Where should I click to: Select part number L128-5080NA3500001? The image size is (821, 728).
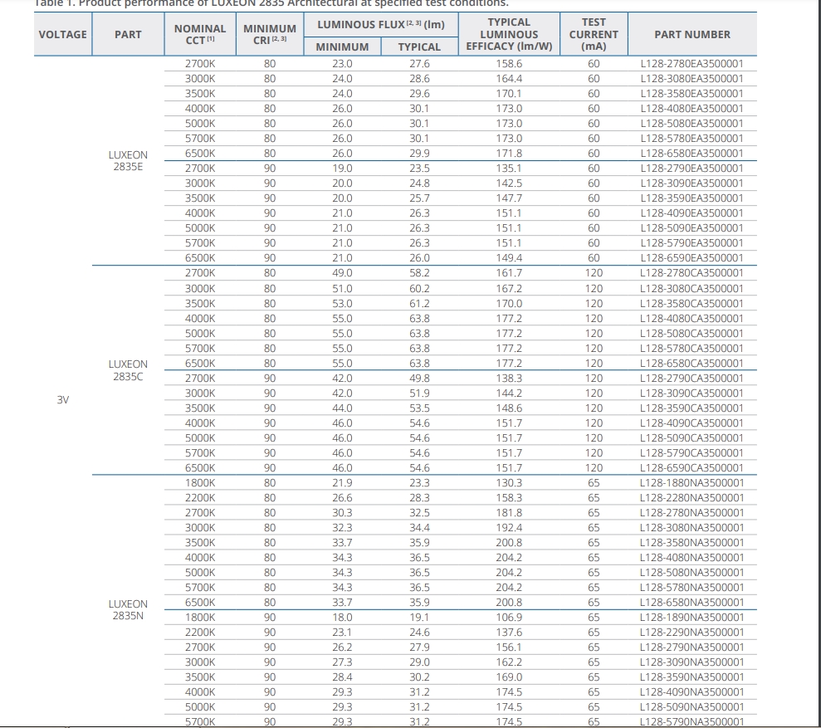[x=692, y=573]
